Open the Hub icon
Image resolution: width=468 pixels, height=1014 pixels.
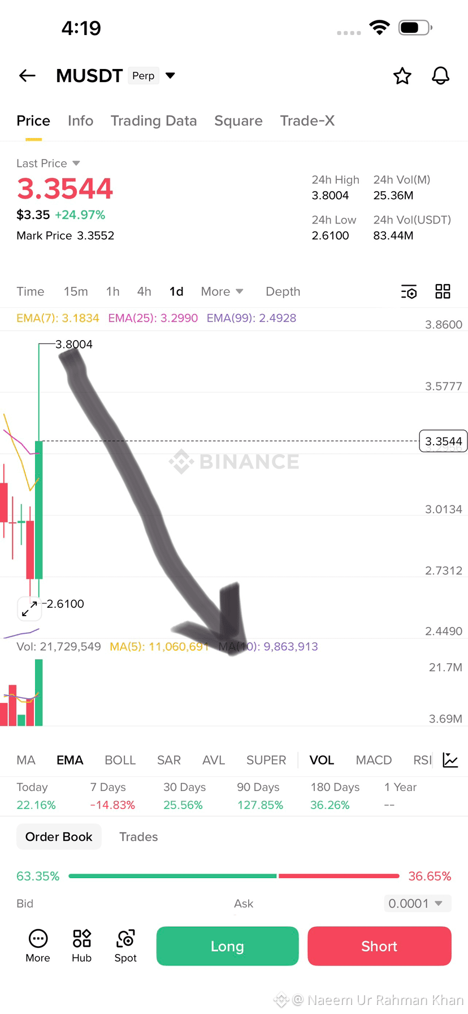tap(81, 946)
